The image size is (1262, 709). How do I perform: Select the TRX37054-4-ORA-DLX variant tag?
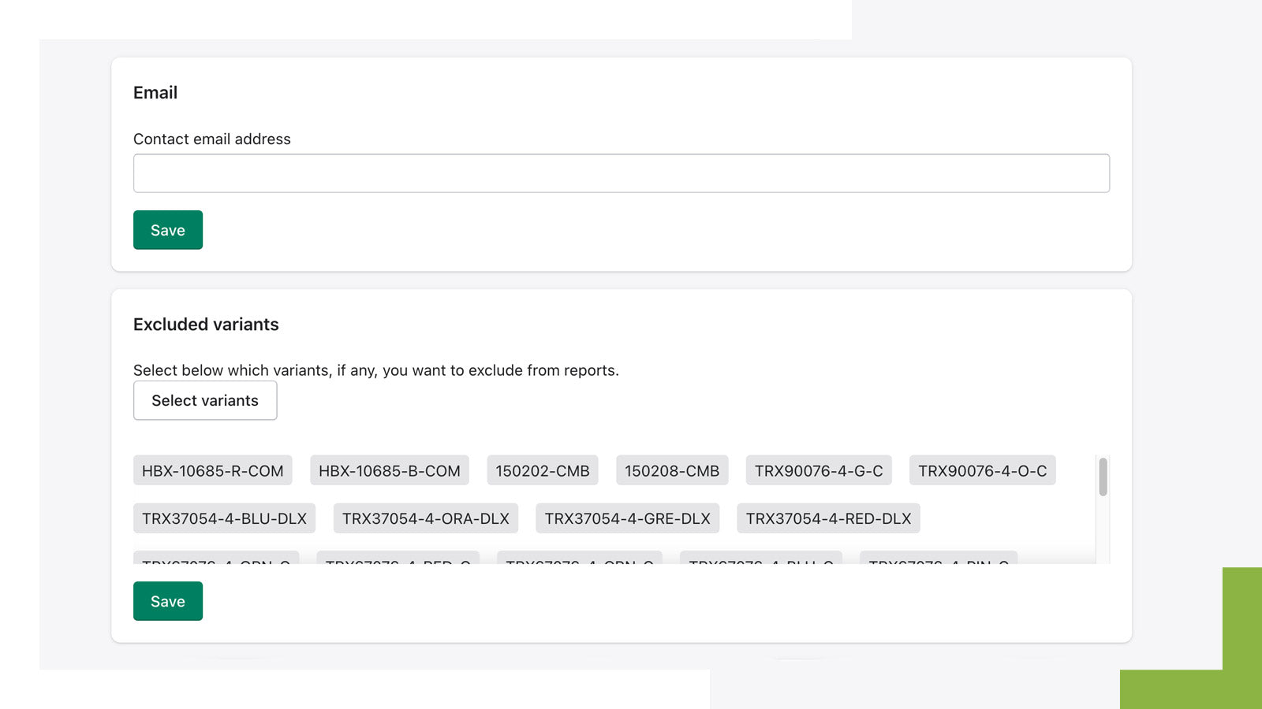(425, 518)
